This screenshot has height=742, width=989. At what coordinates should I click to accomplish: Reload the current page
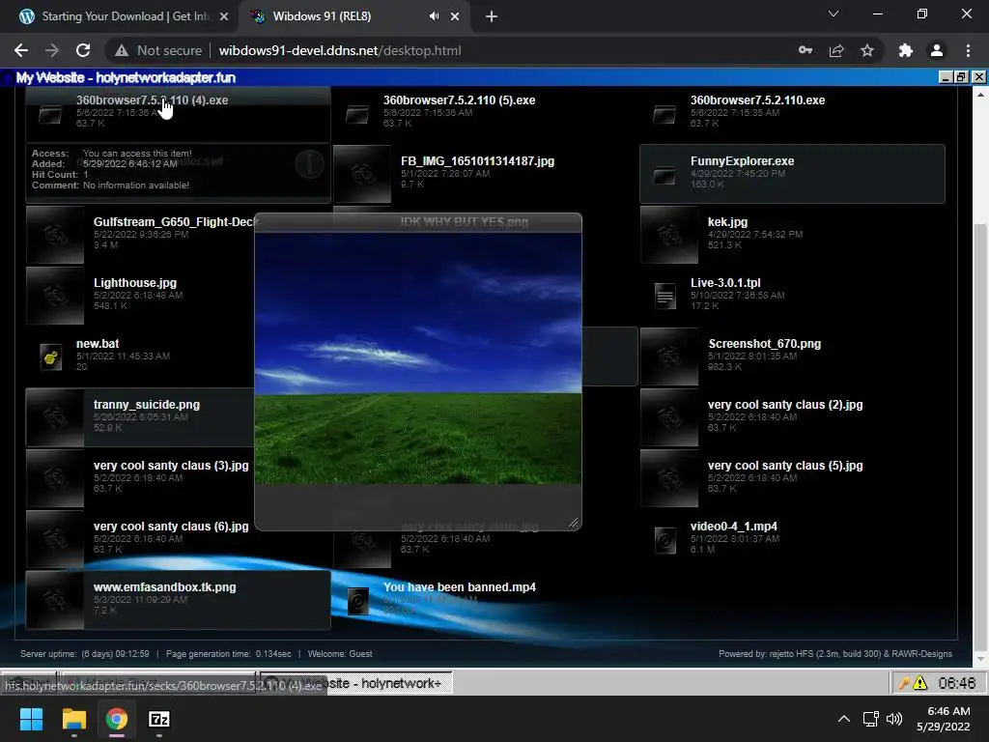[x=83, y=50]
